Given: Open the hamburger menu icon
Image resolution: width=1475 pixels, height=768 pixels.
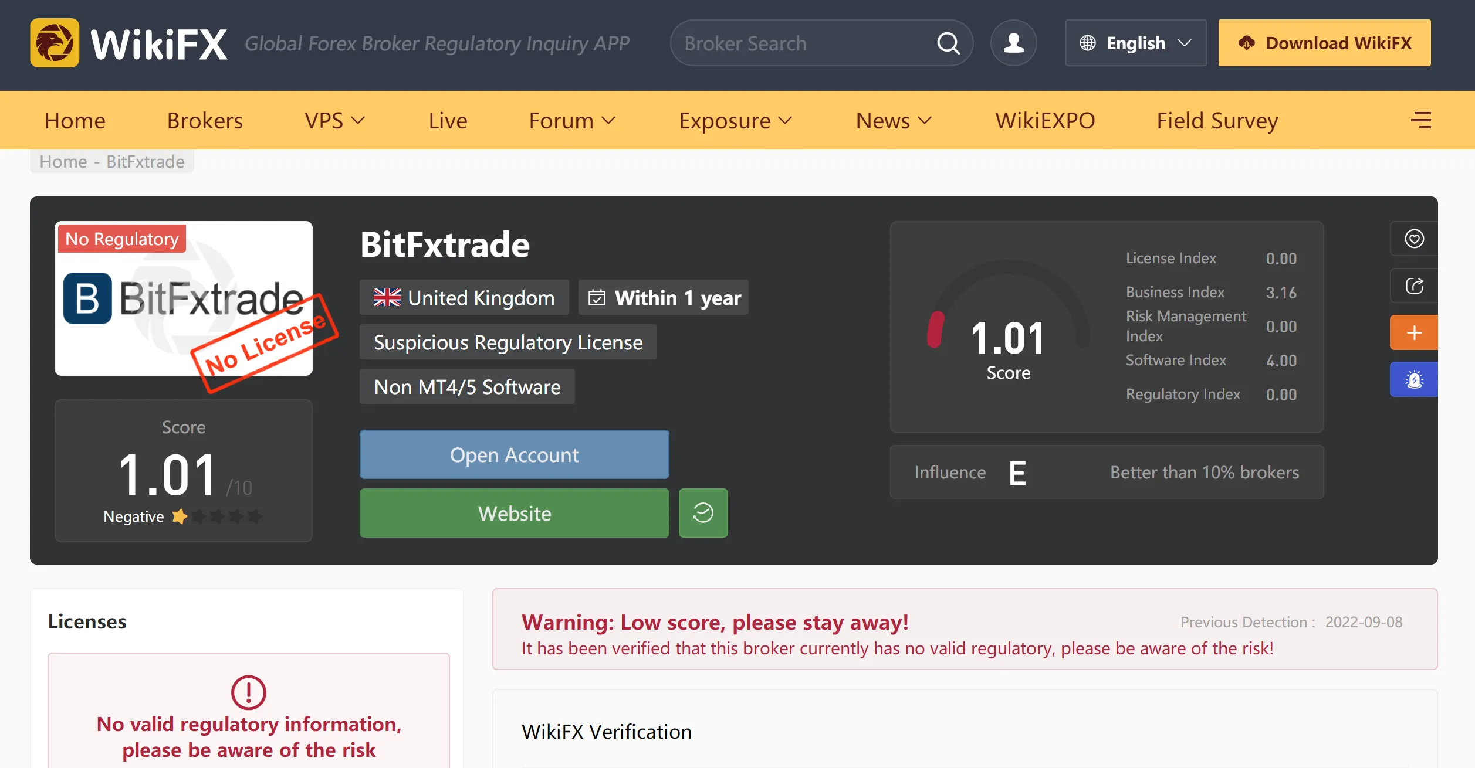Looking at the screenshot, I should (x=1420, y=120).
